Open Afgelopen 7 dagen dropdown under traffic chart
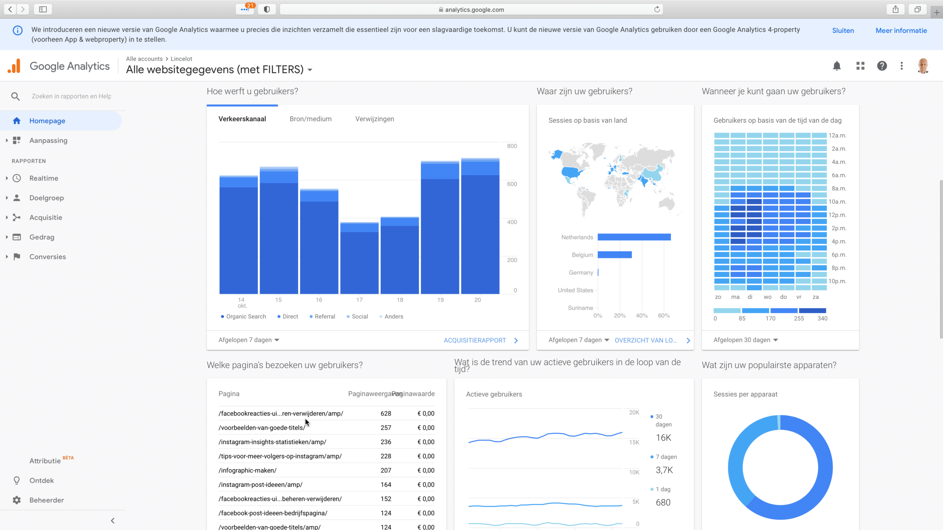This screenshot has width=943, height=530. point(249,340)
